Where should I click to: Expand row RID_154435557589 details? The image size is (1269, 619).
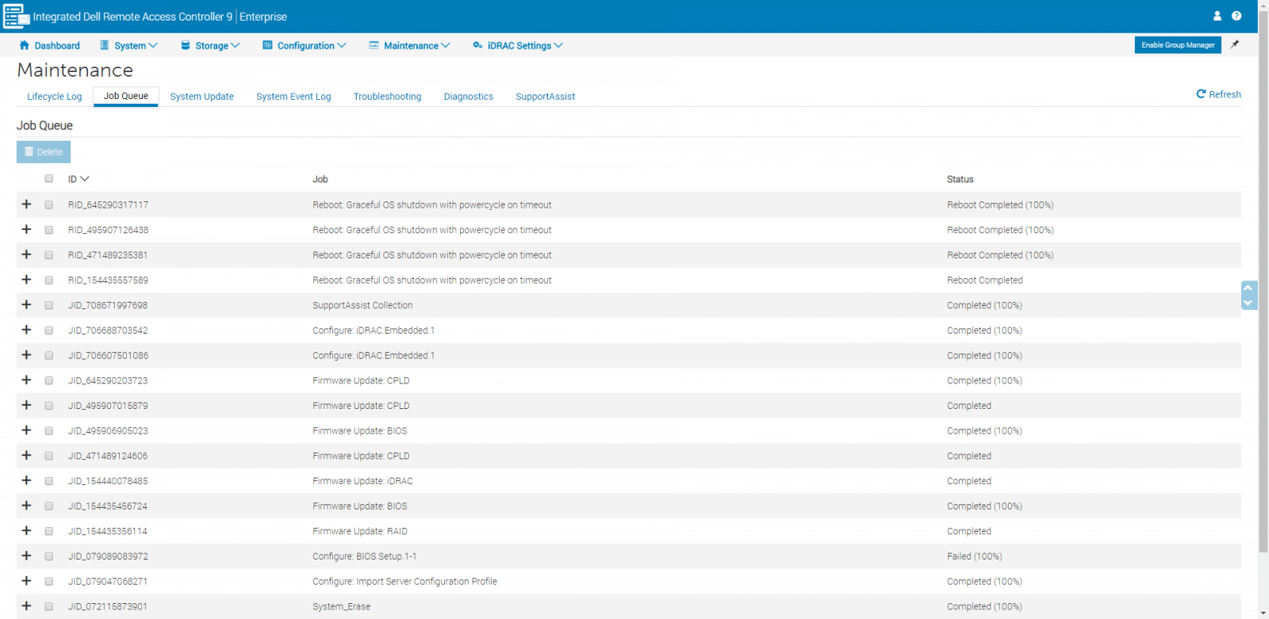point(26,280)
